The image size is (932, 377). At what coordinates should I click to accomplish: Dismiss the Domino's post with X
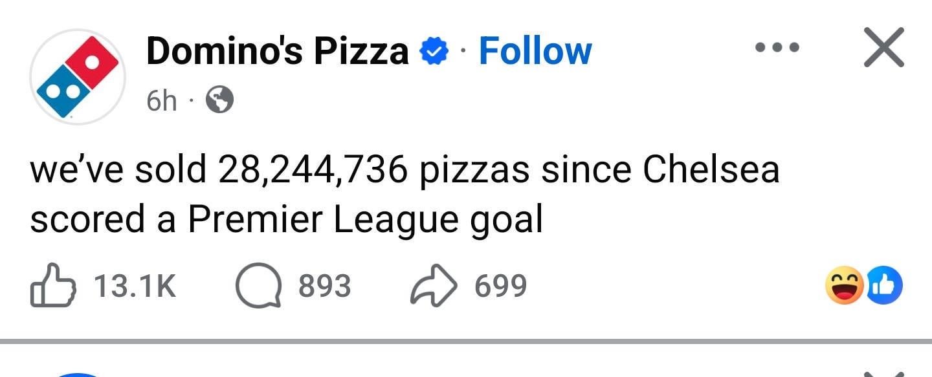[883, 47]
